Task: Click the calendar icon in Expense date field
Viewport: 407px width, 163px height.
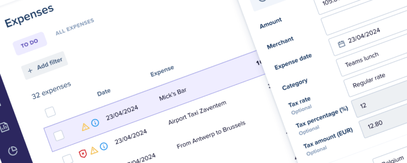Action: click(x=341, y=44)
